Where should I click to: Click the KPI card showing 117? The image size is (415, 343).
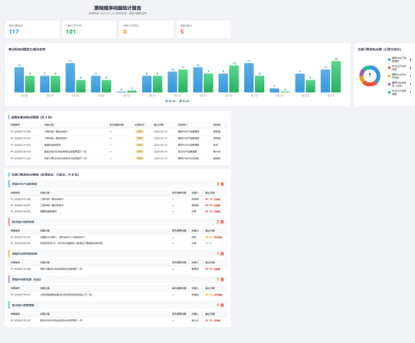(32, 29)
